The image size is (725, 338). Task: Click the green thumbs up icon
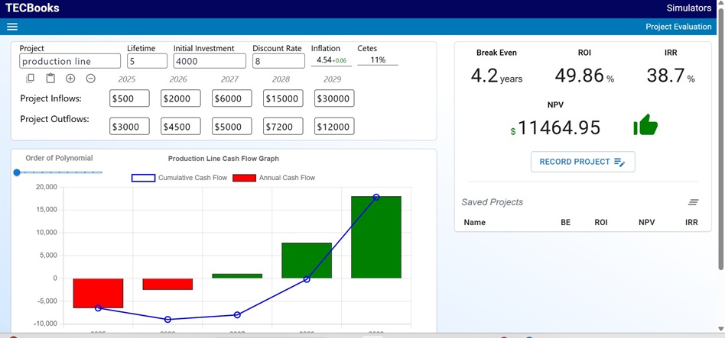(645, 127)
